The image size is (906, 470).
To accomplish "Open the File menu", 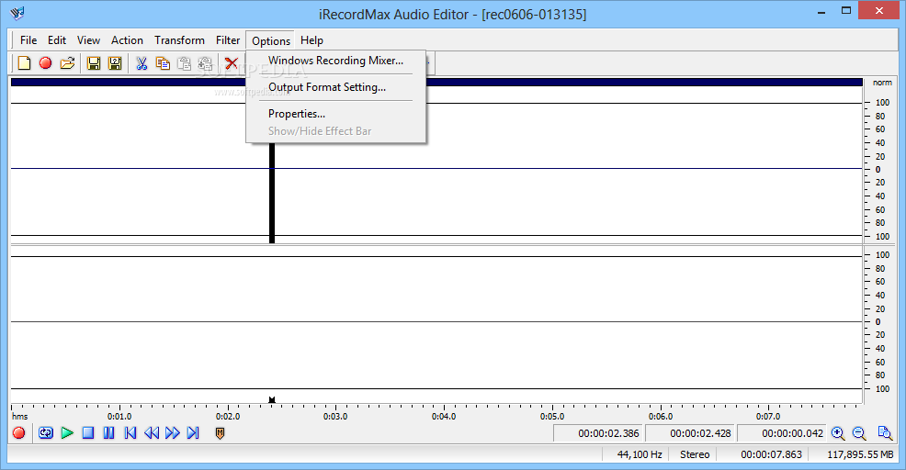I will (x=28, y=40).
